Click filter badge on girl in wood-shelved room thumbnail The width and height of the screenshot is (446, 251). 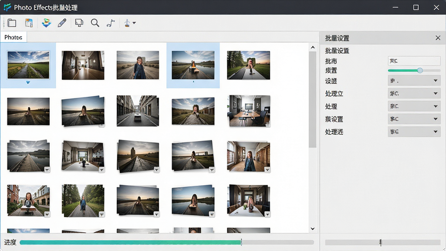click(267, 170)
